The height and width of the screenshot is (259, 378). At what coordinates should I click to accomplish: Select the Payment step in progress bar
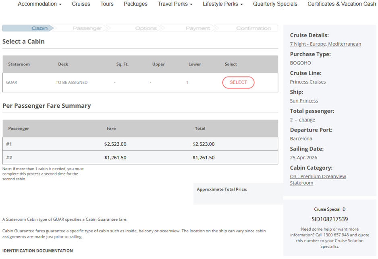(x=197, y=28)
